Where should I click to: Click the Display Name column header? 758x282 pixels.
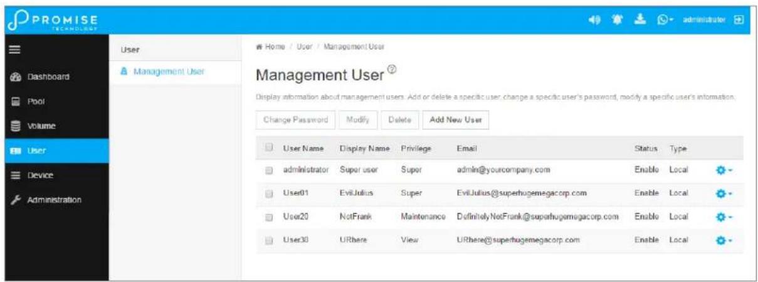[x=364, y=148]
